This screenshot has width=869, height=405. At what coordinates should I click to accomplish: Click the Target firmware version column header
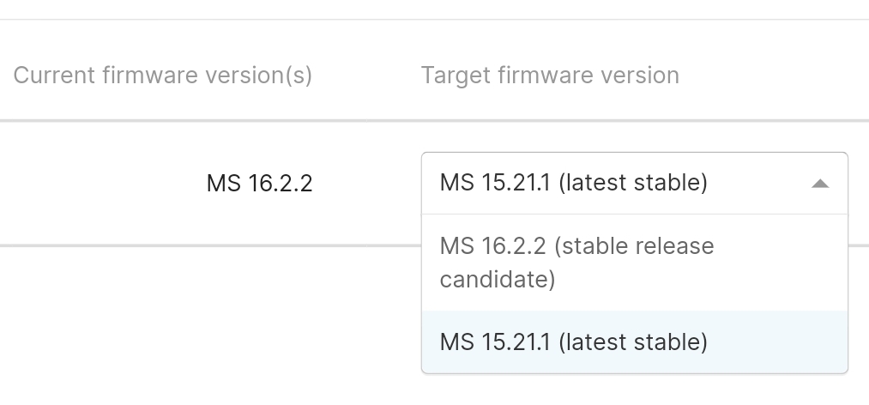pyautogui.click(x=550, y=76)
